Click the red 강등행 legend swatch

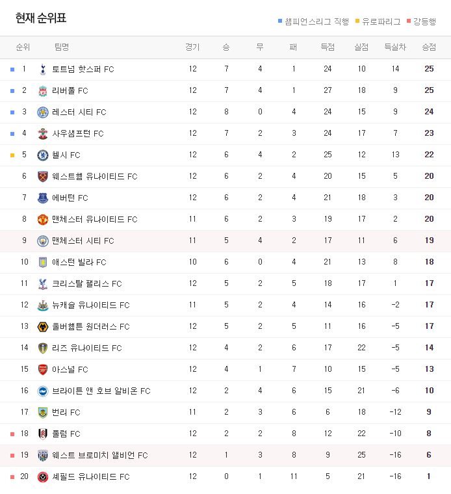pyautogui.click(x=409, y=21)
